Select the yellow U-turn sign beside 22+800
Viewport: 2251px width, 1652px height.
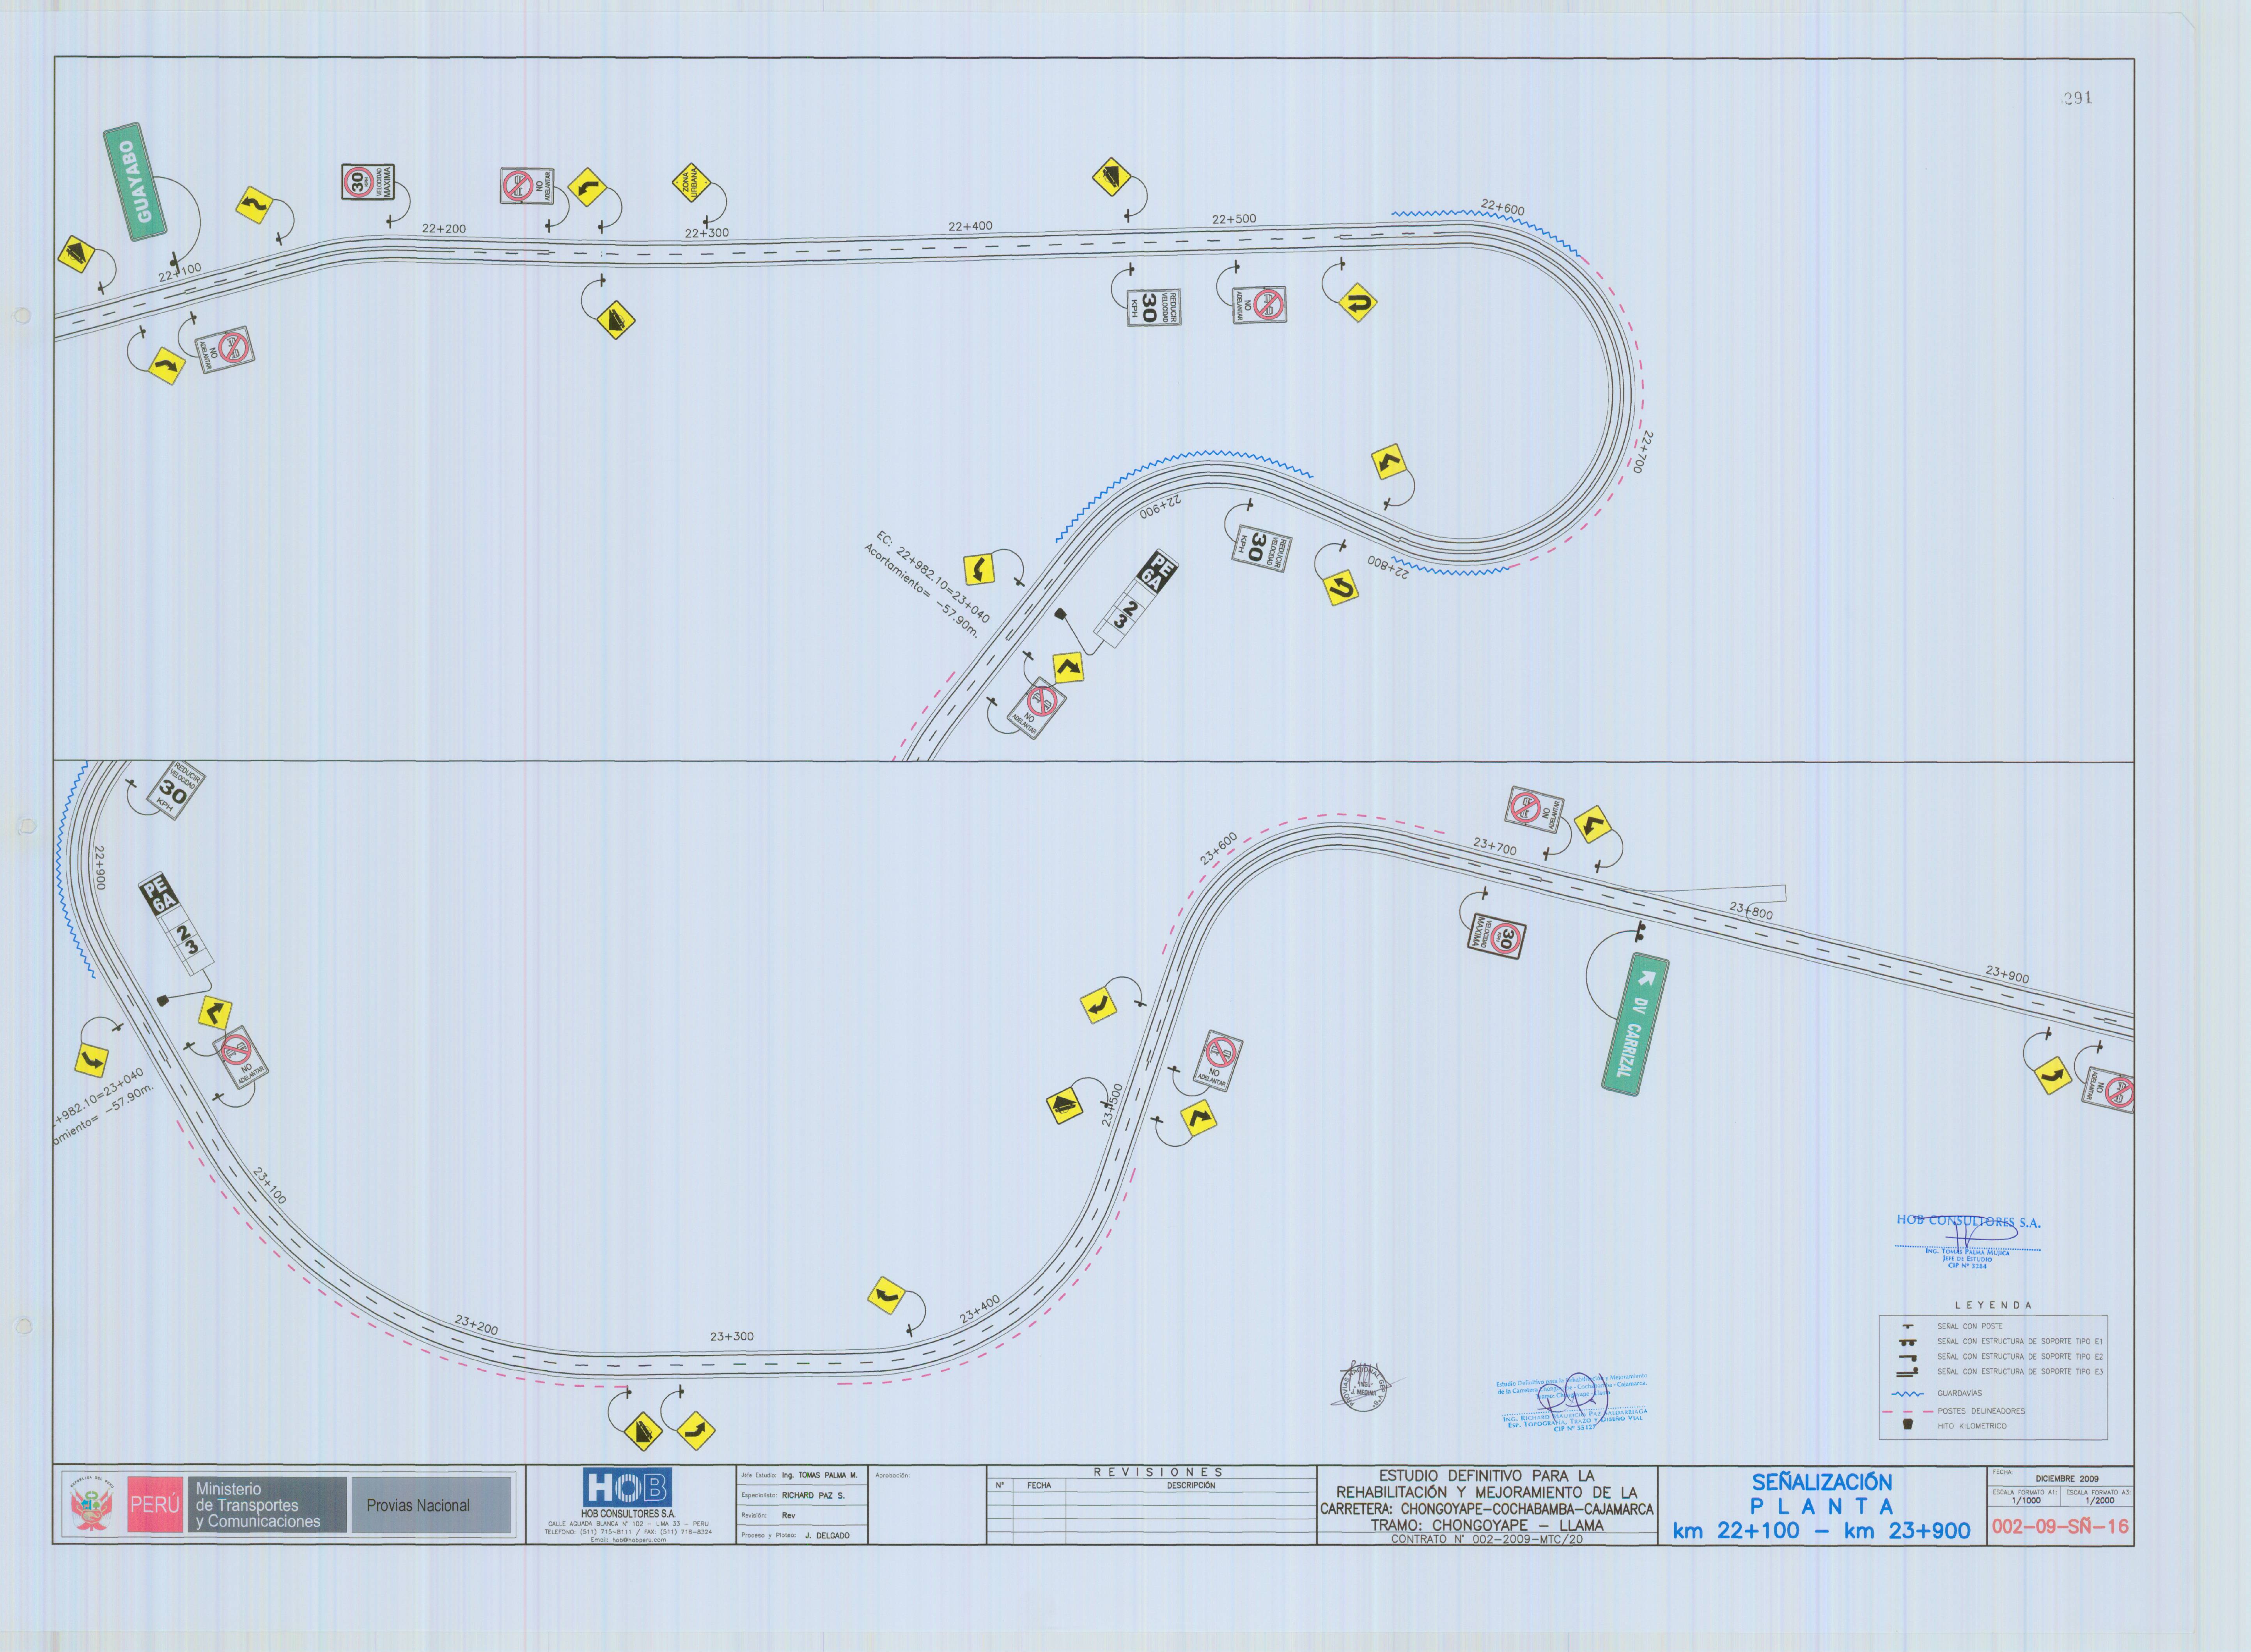point(1342,588)
